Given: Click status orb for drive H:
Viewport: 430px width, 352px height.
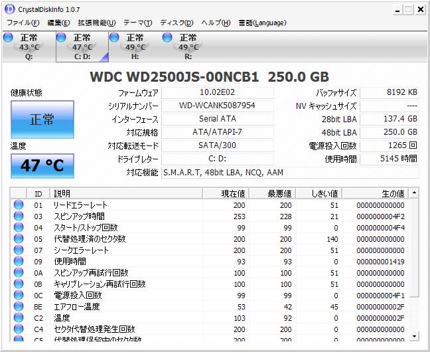Looking at the screenshot, I should [x=114, y=37].
